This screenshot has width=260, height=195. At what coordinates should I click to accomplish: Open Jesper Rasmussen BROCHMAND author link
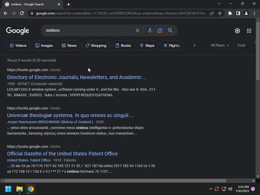pyautogui.click(x=50, y=122)
